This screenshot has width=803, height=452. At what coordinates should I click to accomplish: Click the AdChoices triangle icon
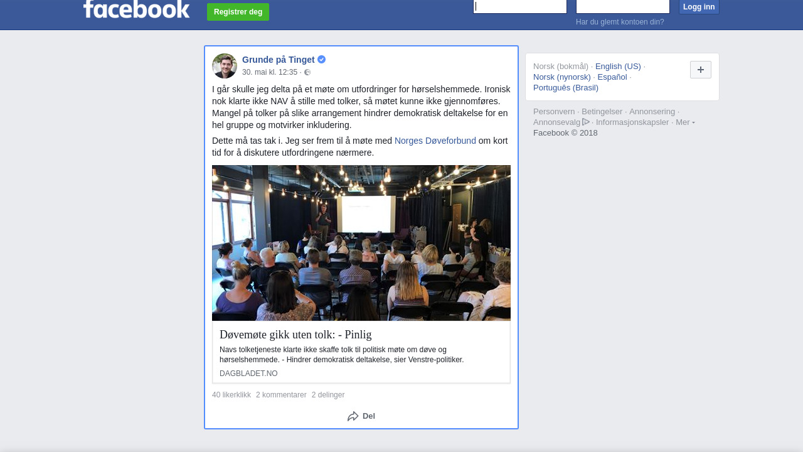click(x=586, y=122)
